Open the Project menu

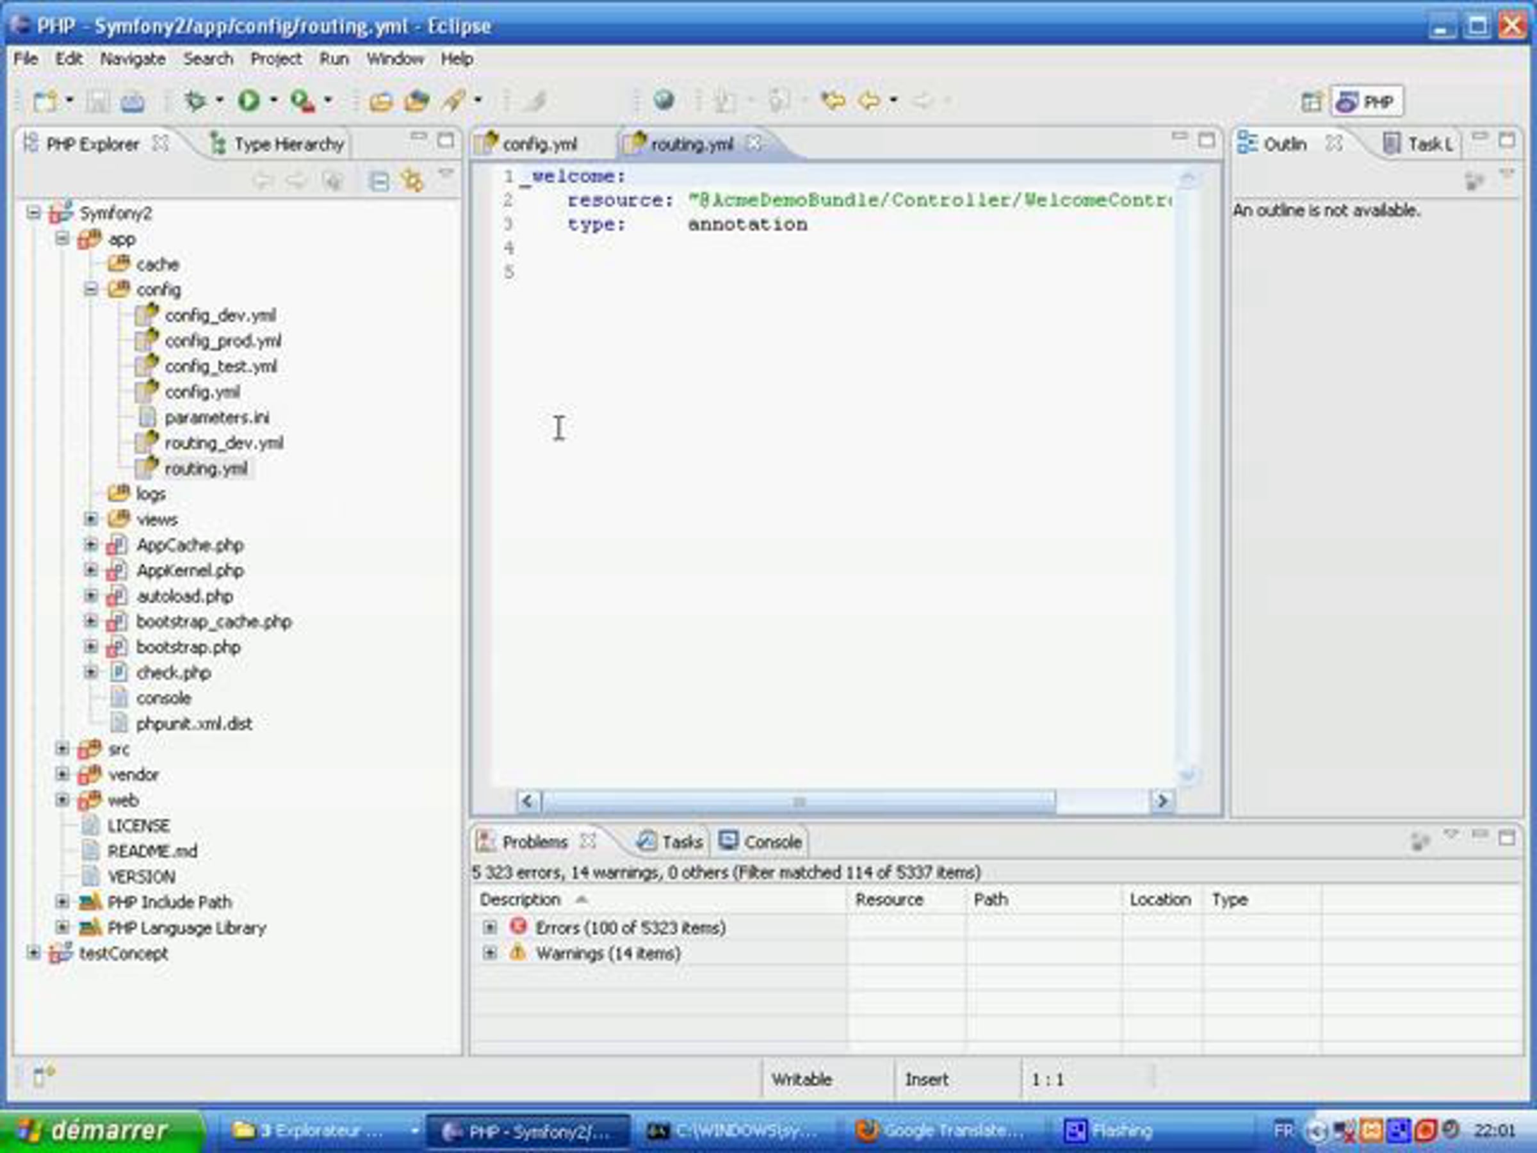pos(276,59)
